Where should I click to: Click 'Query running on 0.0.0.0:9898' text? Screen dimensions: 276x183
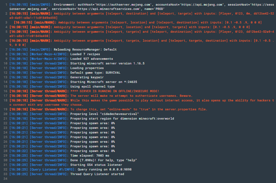coord(104,169)
